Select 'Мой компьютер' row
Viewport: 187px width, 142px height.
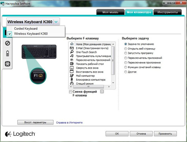click(x=90, y=76)
